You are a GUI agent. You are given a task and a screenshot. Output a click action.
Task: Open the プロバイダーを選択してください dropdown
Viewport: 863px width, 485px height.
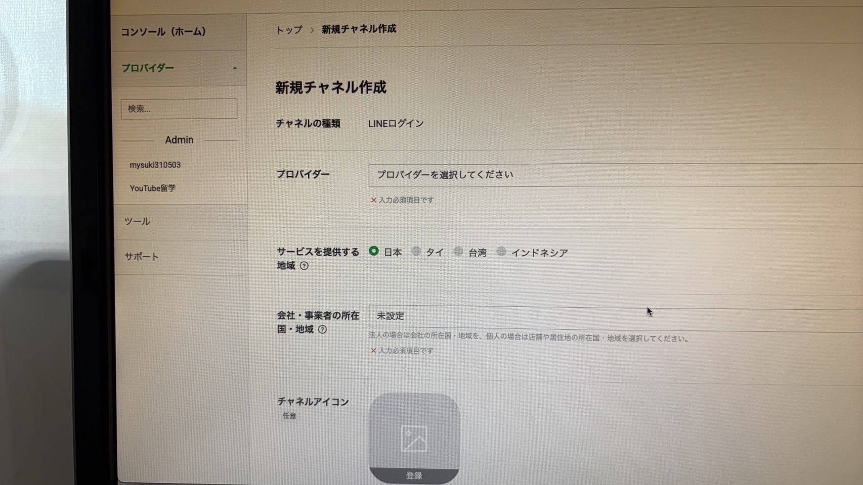(x=615, y=175)
